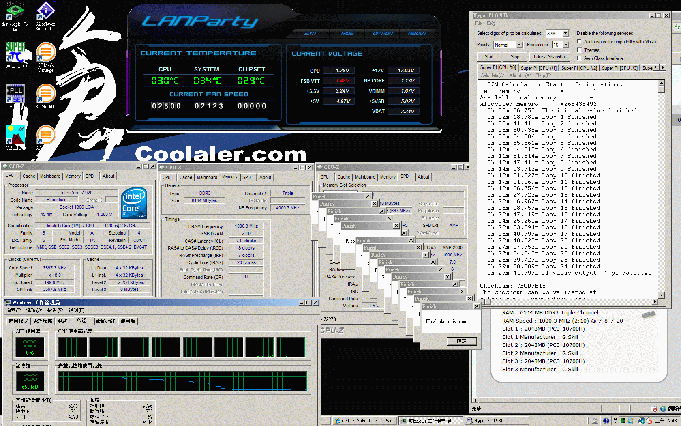The image size is (681, 426).
Task: Open the green CPU usage tray icon
Action: point(623,421)
